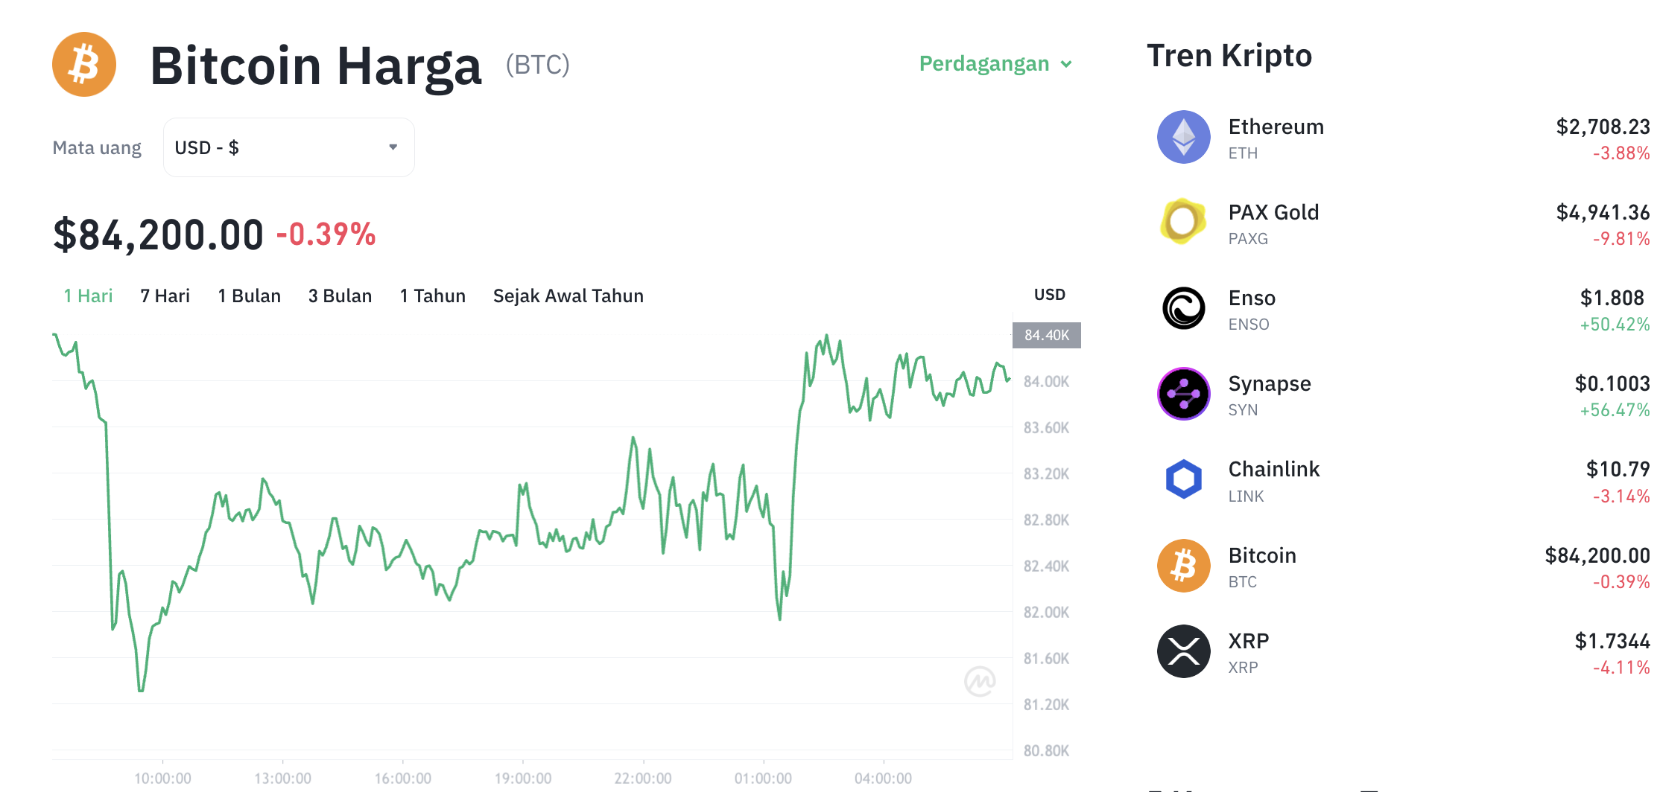
Task: Open the Sejak Awal Tahun view
Action: 568,296
